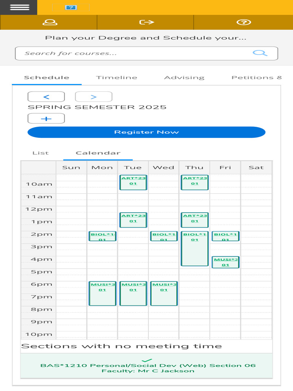Open Wednesday 2pm BIOL*1 section

pyautogui.click(x=164, y=236)
